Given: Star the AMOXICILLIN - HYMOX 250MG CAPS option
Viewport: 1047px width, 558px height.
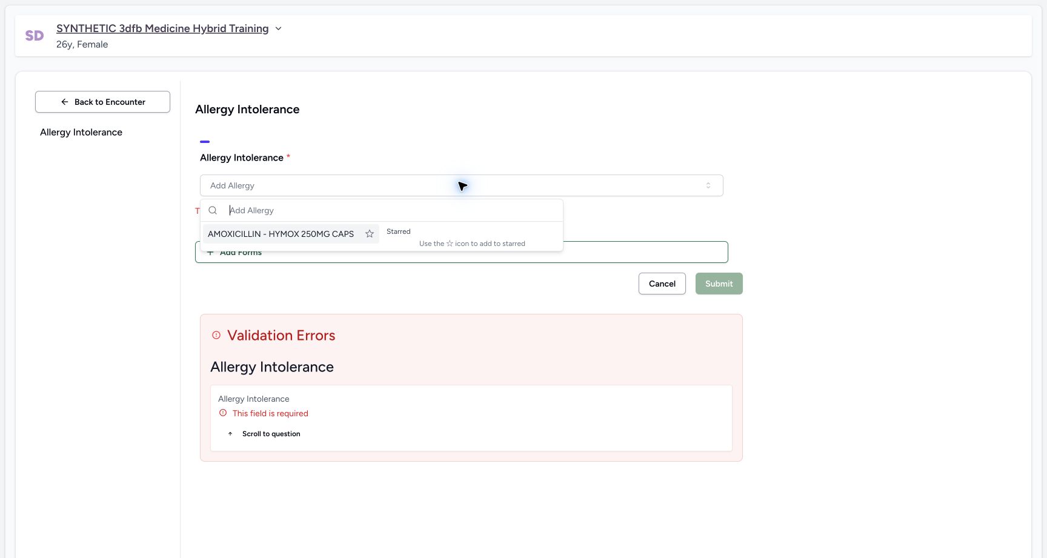Looking at the screenshot, I should point(370,234).
